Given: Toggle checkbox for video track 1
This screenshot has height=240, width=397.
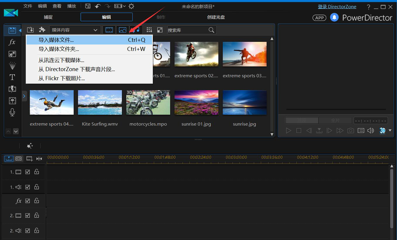Looking at the screenshot, I should (x=27, y=172).
